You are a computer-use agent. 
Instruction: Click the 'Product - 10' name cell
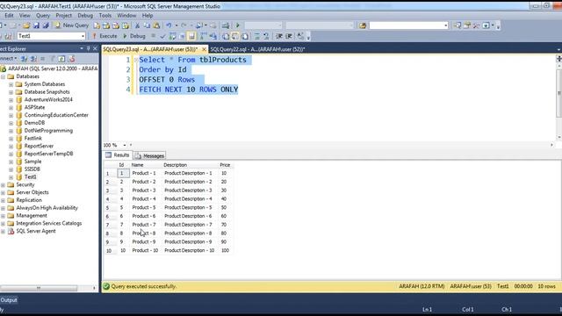pos(145,250)
